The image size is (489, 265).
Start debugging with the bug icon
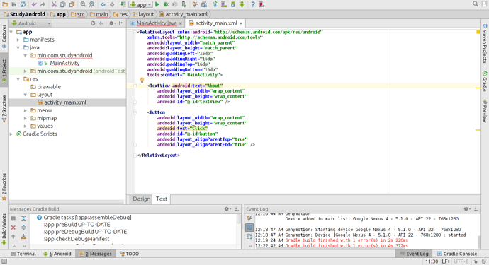pyautogui.click(x=167, y=4)
